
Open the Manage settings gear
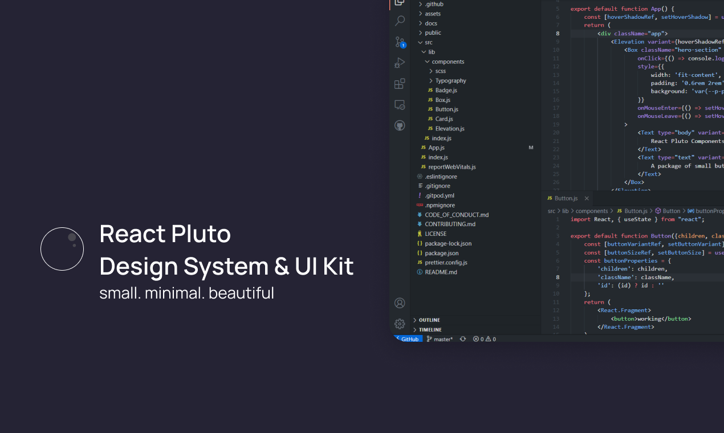pos(399,324)
